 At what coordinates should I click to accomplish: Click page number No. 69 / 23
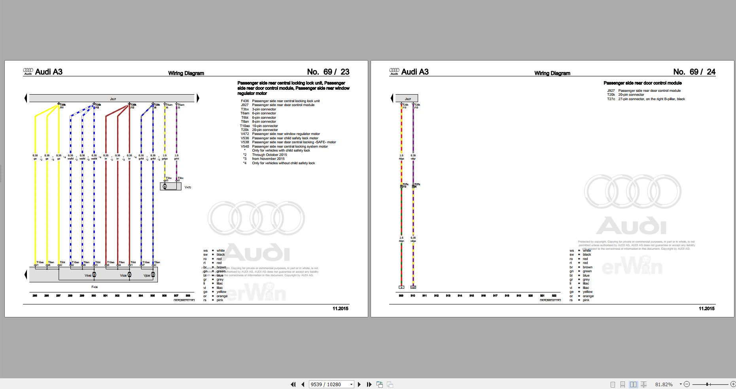(x=328, y=72)
